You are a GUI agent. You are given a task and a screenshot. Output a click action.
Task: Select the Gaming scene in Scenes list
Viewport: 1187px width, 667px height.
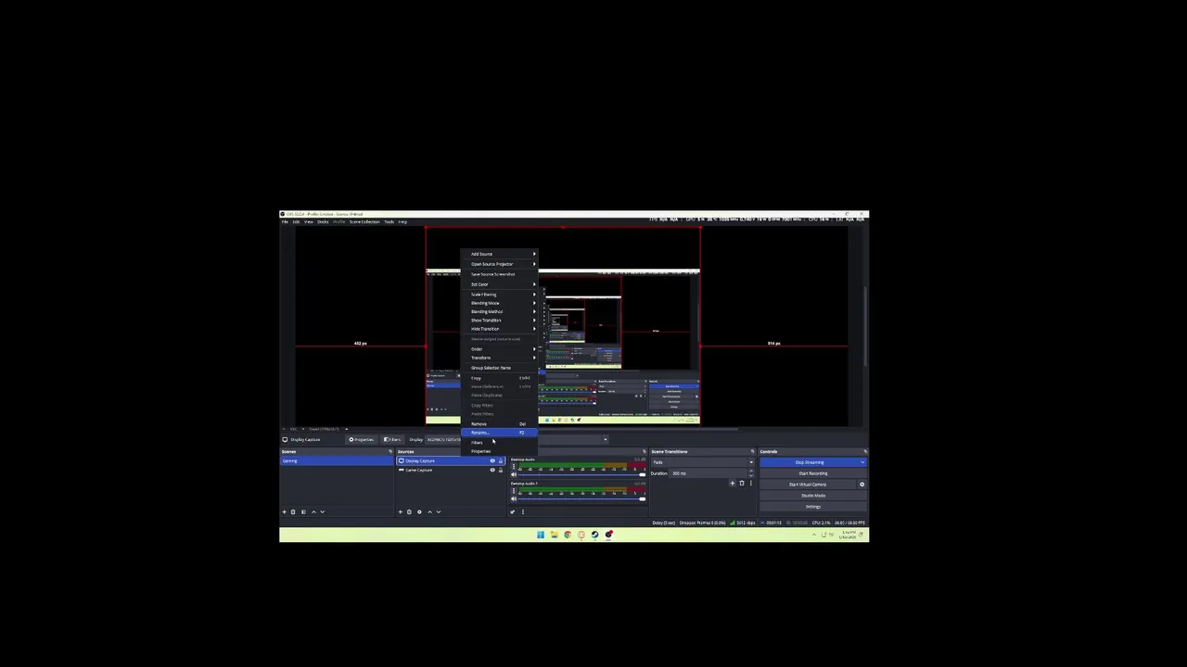337,460
